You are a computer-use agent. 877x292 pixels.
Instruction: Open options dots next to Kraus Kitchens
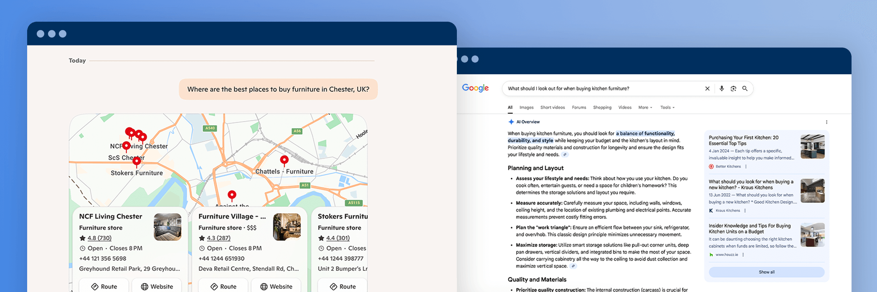point(745,211)
